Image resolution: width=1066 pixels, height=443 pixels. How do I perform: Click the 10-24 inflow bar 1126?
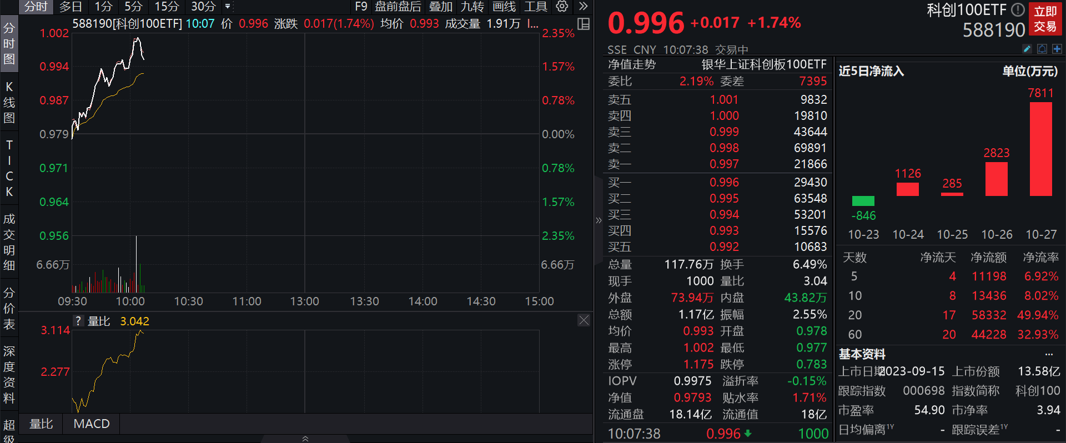pyautogui.click(x=908, y=189)
